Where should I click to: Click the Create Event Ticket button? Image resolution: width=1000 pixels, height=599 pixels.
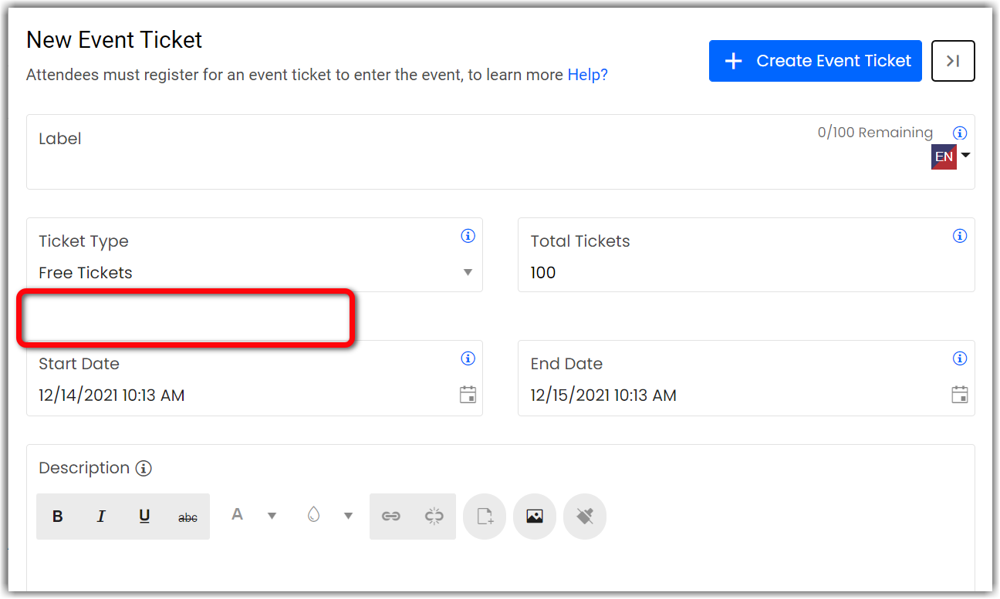[x=815, y=61]
